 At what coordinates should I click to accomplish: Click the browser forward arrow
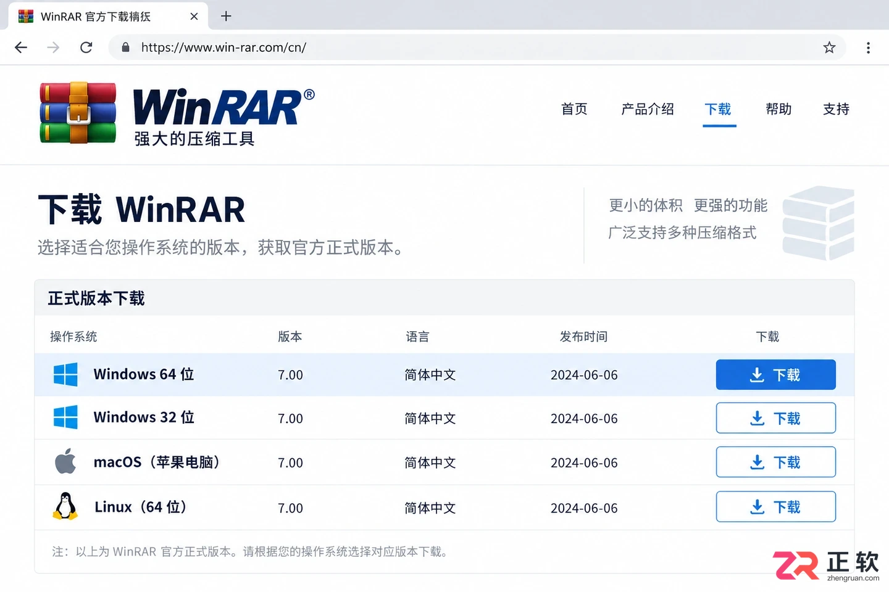pyautogui.click(x=54, y=47)
